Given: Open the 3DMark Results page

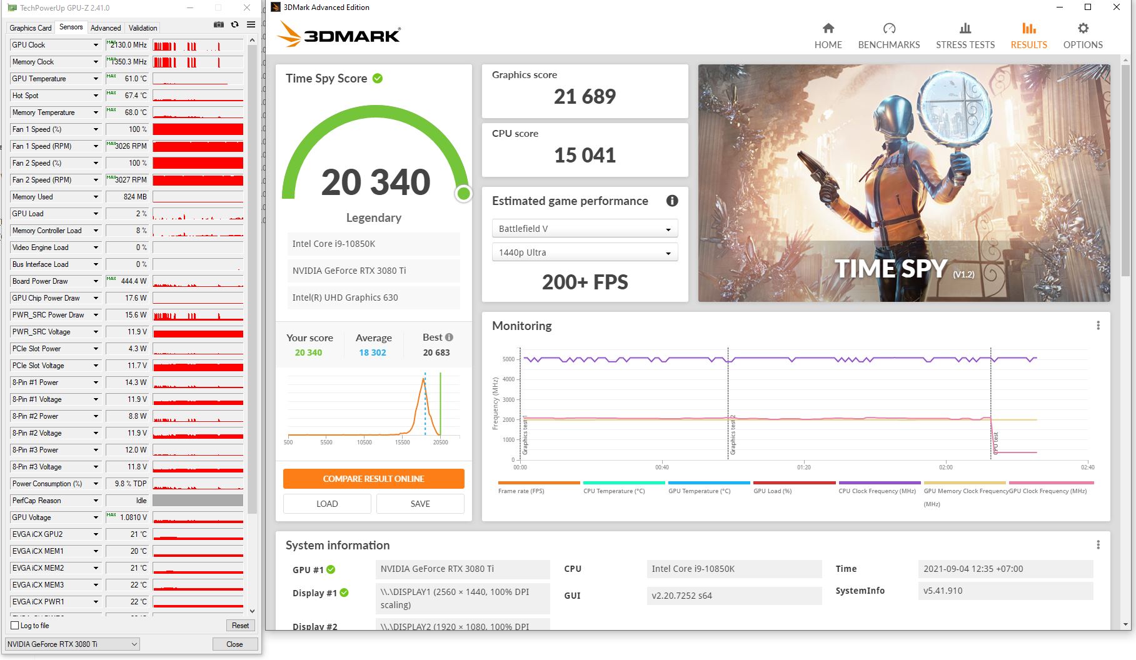Looking at the screenshot, I should [x=1029, y=36].
